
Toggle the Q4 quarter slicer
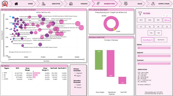point(167,27)
